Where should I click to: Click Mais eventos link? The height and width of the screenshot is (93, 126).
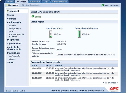point(110,83)
